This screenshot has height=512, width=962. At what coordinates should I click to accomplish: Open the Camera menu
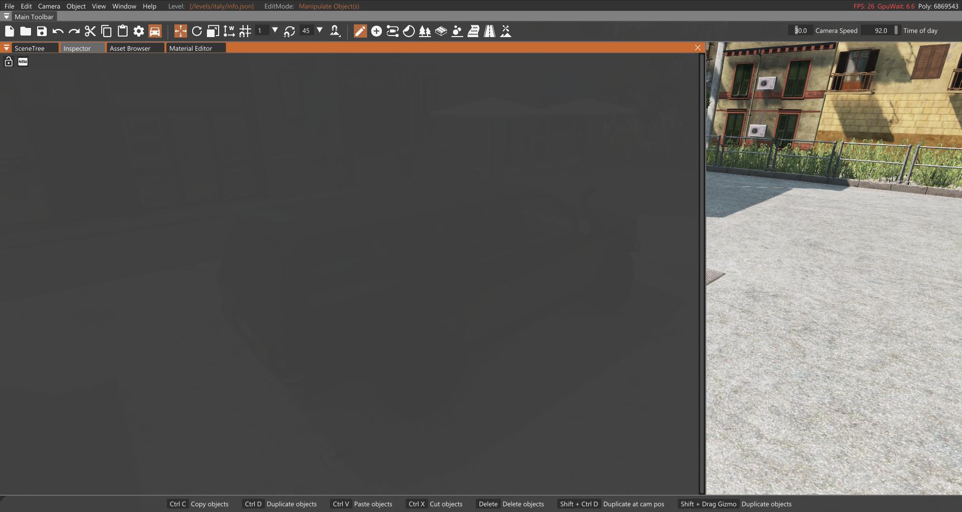(49, 6)
